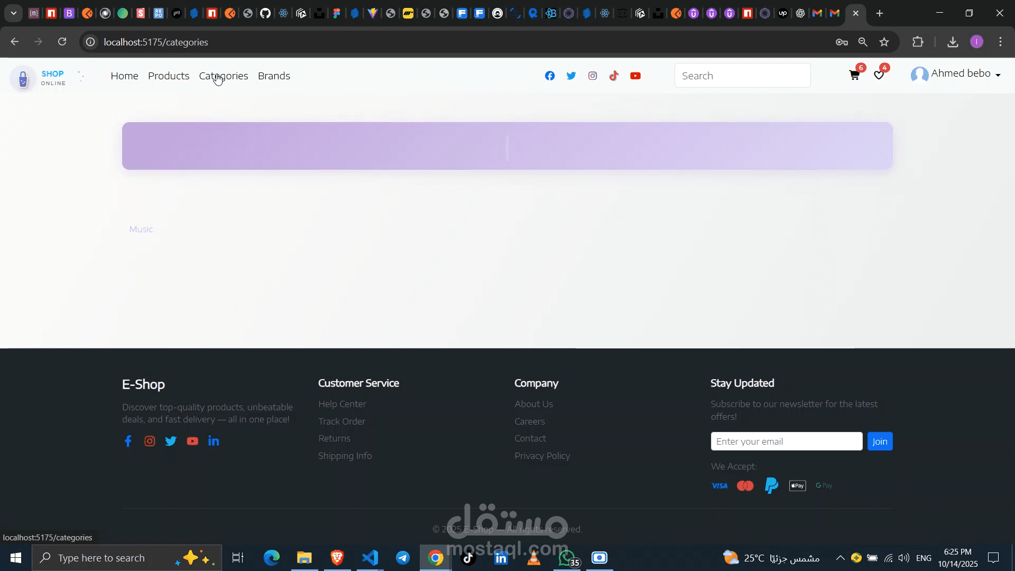Screen dimensions: 1015x571
Task: Click the Instagram icon in footer
Action: pos(150,441)
